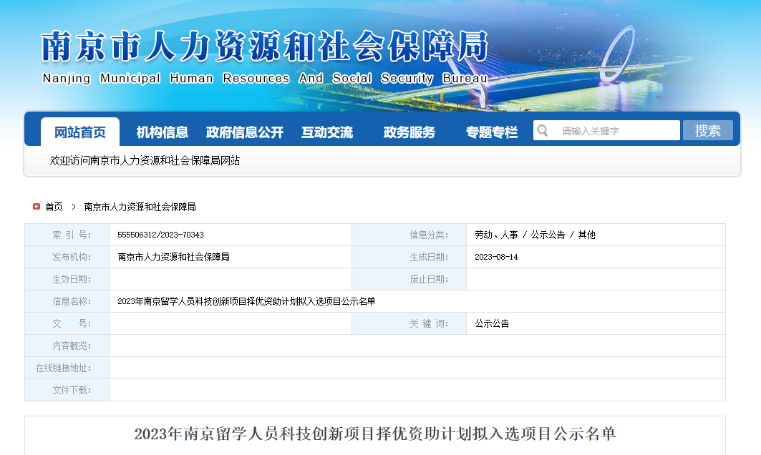This screenshot has height=455, width=761.
Task: Open the 南京市人力资源和社会保障局 breadcrumb link
Action: click(x=140, y=207)
